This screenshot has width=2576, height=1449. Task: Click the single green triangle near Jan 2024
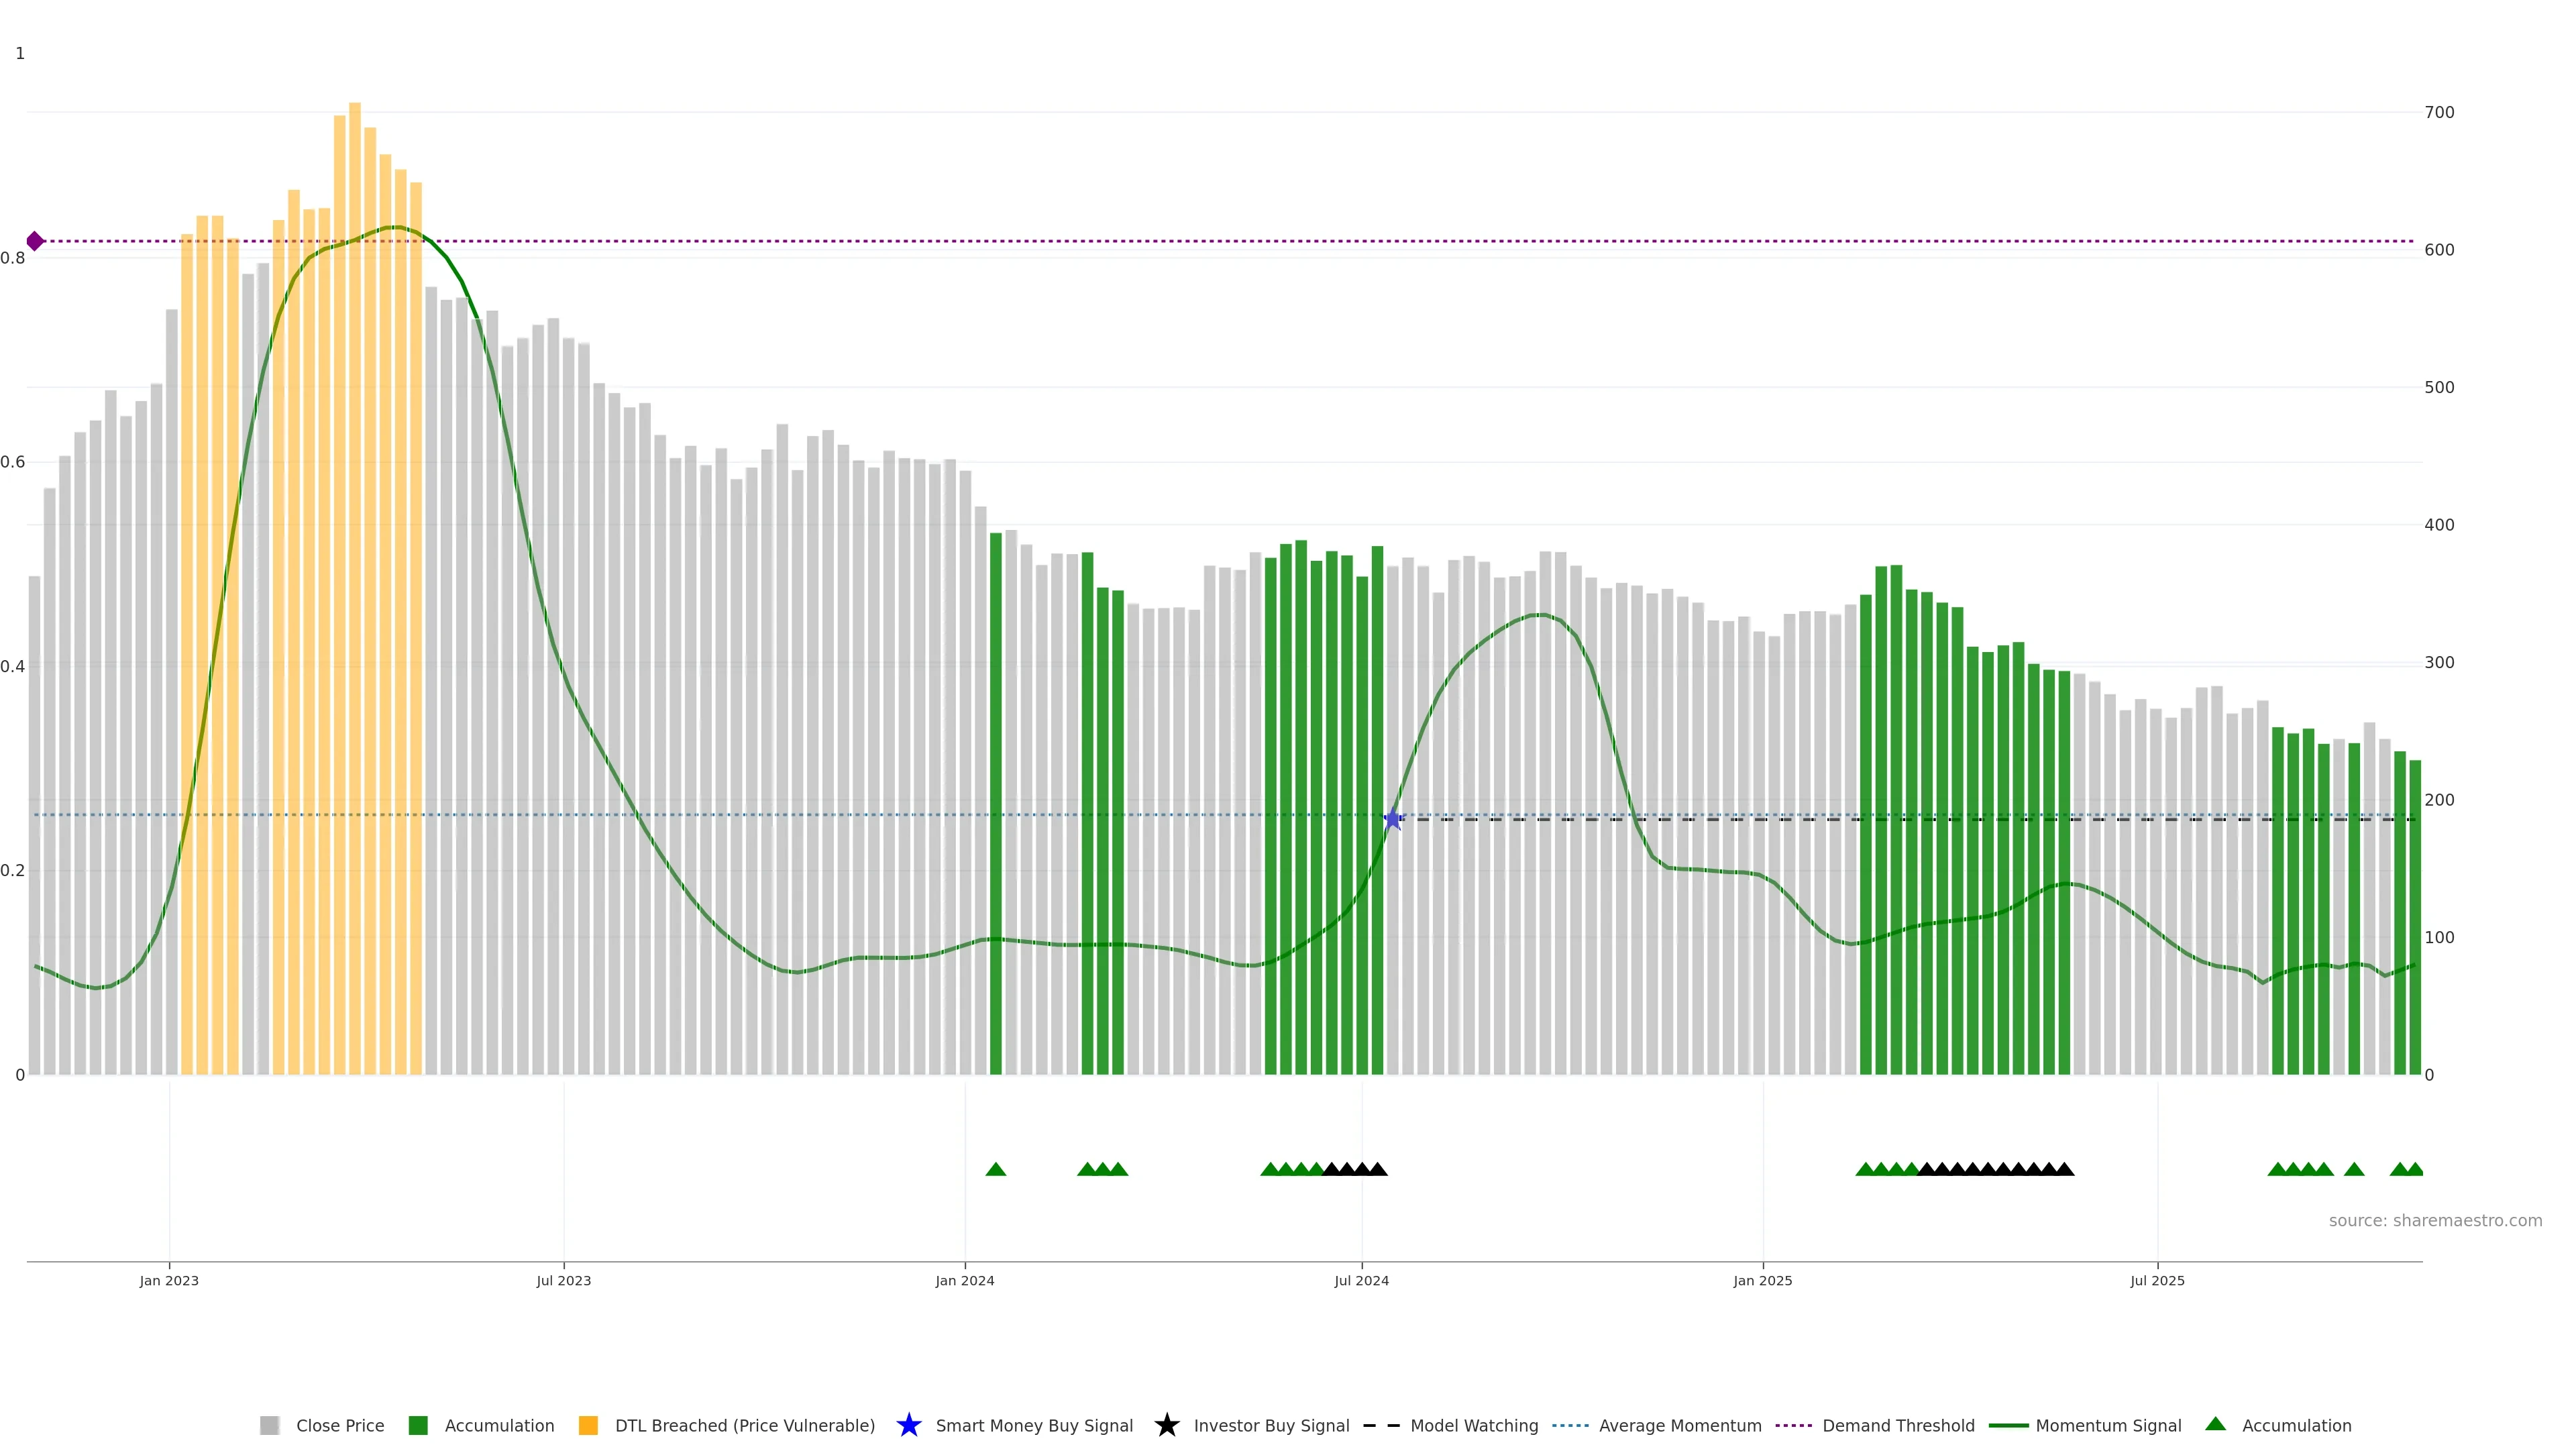[995, 1169]
